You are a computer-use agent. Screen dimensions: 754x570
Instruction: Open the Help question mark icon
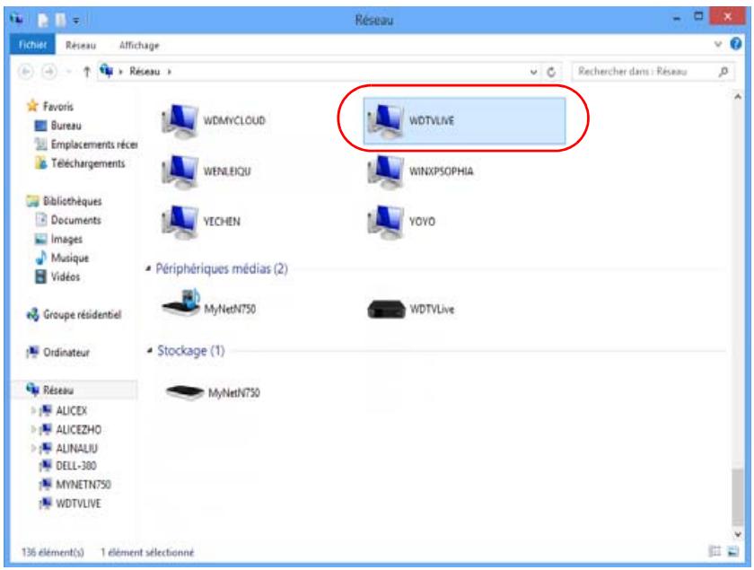[x=736, y=44]
